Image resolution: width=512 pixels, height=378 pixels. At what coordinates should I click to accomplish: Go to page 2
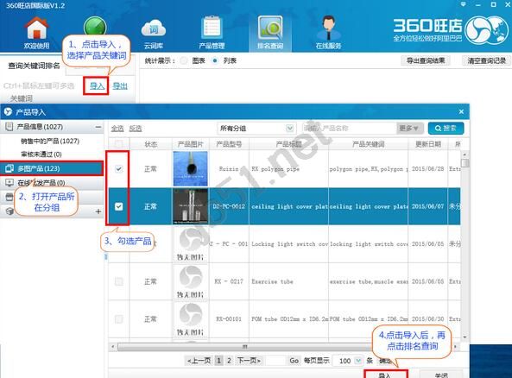click(229, 361)
